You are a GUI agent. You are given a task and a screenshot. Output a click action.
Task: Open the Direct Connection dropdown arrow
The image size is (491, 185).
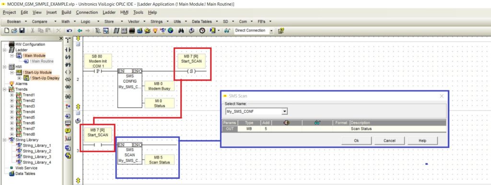[x=271, y=31]
